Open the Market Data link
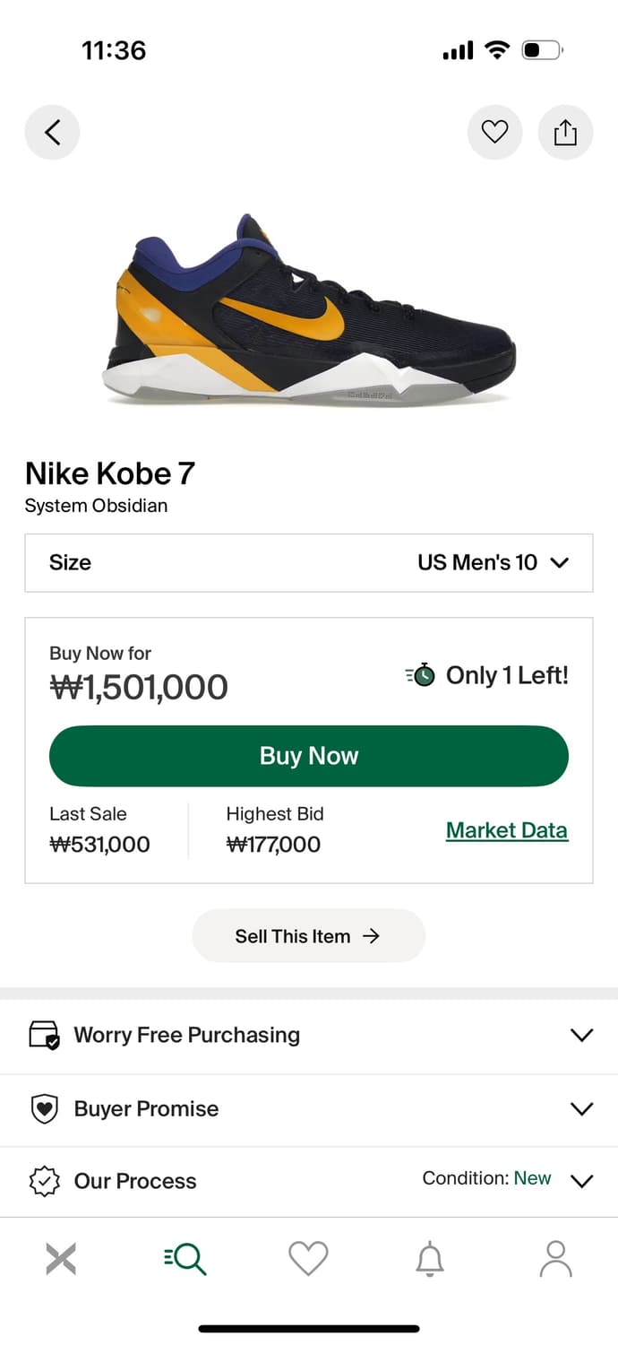This screenshot has width=618, height=1345. point(506,830)
